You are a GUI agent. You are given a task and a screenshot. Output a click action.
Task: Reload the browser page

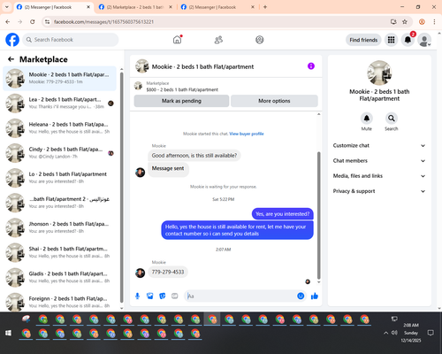[33, 21]
